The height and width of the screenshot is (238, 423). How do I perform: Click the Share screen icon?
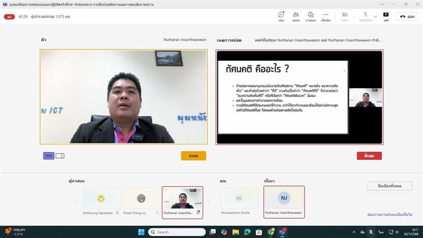[x=386, y=16]
